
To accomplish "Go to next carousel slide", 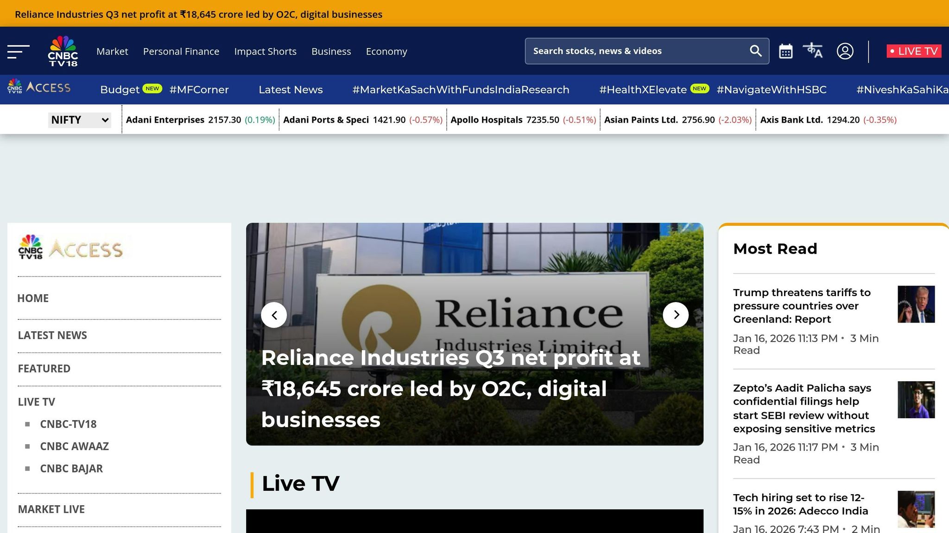I will click(x=676, y=315).
